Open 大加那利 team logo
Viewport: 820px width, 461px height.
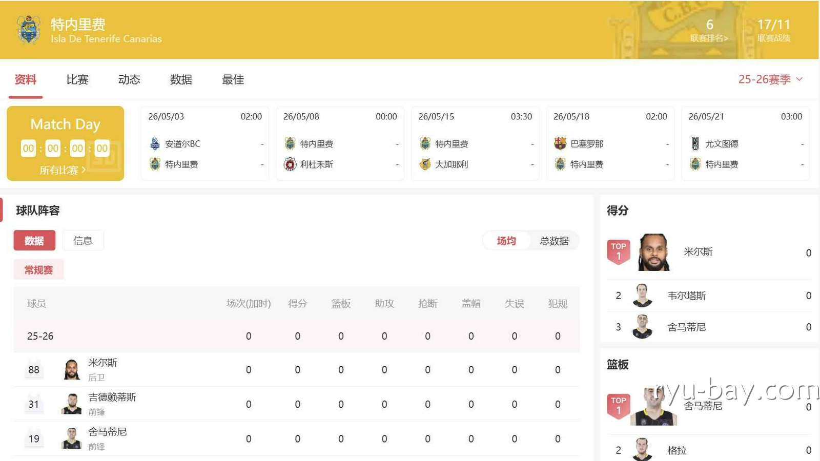click(x=425, y=164)
